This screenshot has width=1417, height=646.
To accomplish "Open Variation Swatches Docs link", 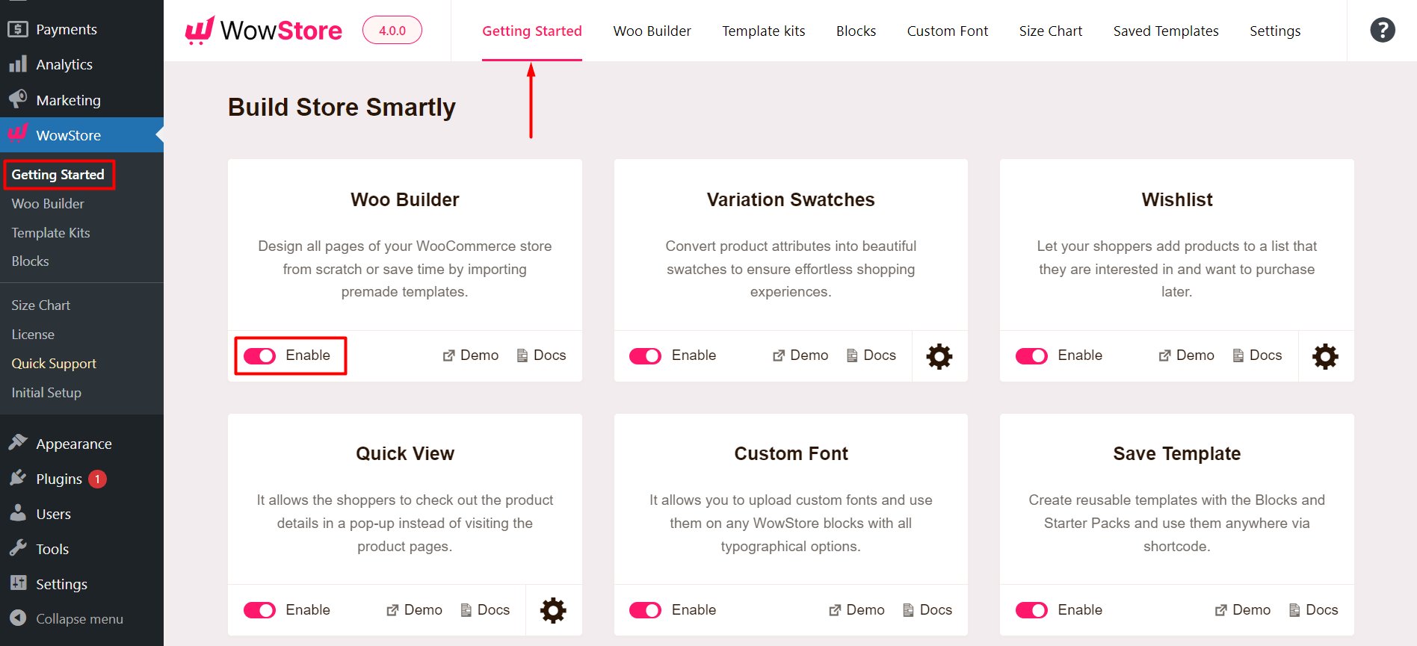I will tap(871, 355).
